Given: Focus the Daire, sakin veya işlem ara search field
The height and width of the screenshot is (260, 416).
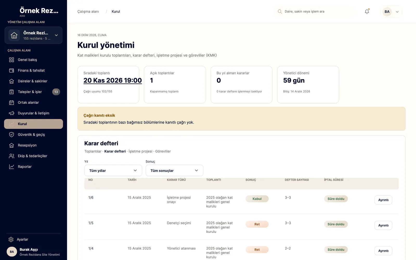Looking at the screenshot, I should 315,11.
